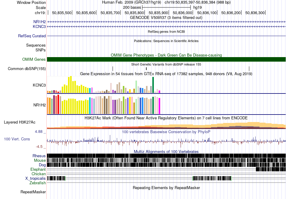Click the middle thick dbSNP variant marker
Viewport: 286px width, 199px height.
[x=146, y=69]
